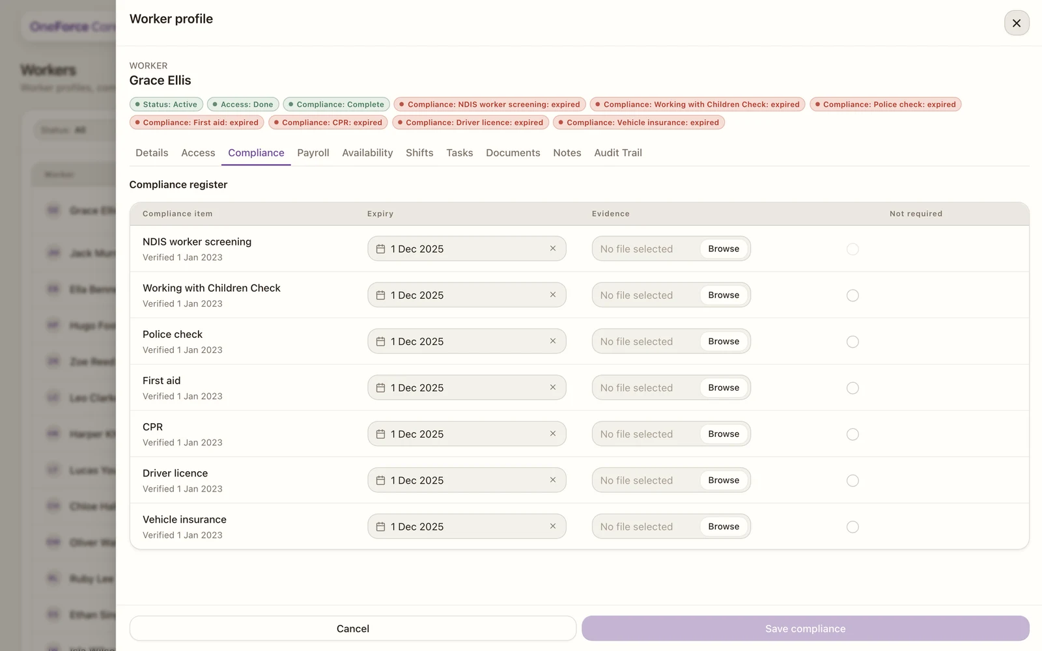
Task: Open calendar icon for Vehicle insurance expiry
Action: point(380,526)
